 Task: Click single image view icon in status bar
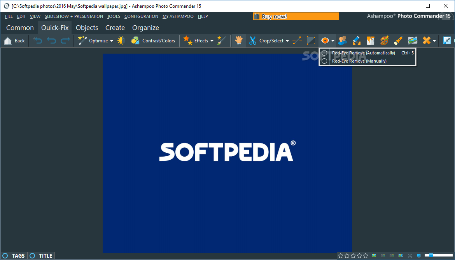point(374,256)
